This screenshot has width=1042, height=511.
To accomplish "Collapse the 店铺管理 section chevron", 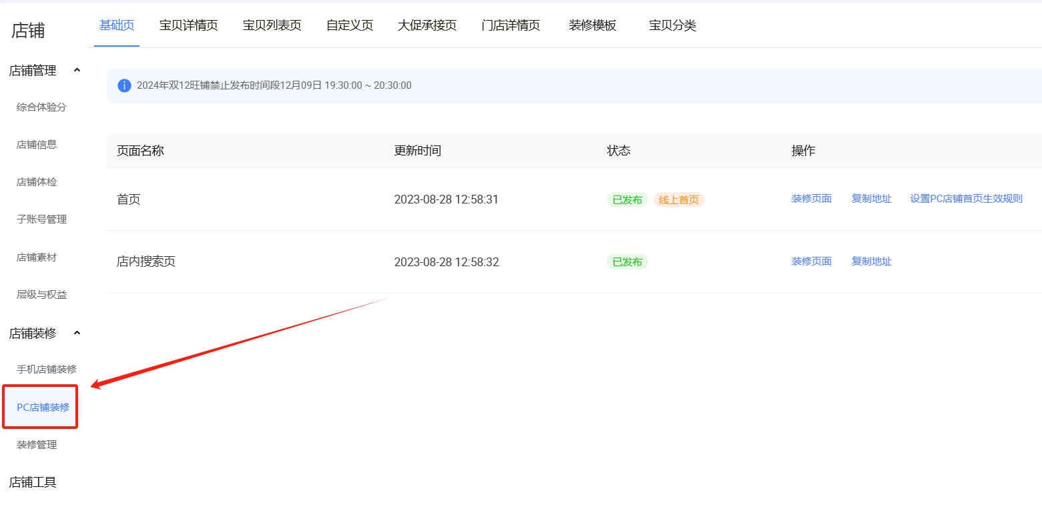I will [x=77, y=70].
